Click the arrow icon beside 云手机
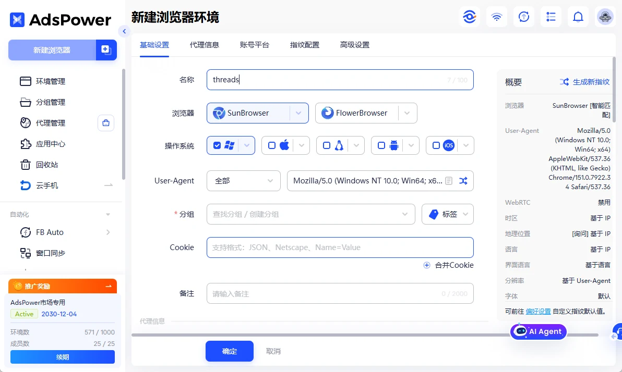Screen dimensions: 622x372 pos(109,185)
